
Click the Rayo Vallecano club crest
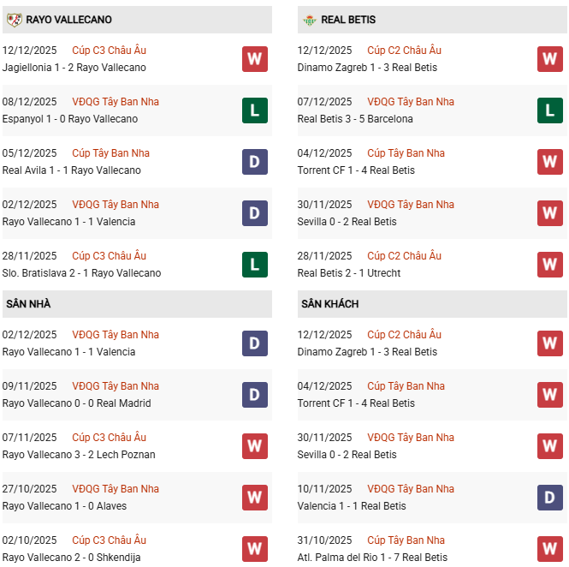14,20
